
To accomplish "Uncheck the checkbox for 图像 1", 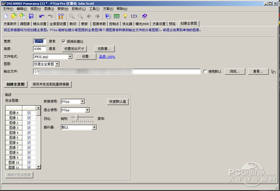I will click(x=29, y=118).
